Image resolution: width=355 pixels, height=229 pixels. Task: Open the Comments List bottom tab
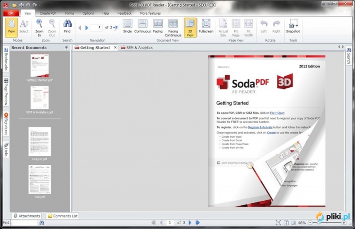click(63, 216)
